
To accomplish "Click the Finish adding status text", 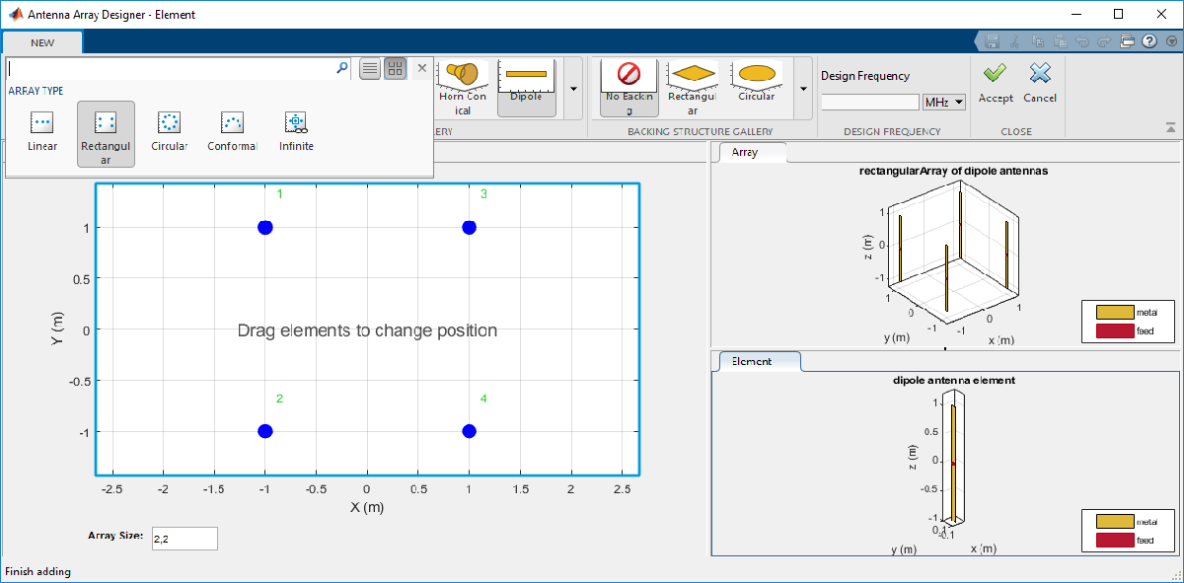I will pyautogui.click(x=37, y=571).
